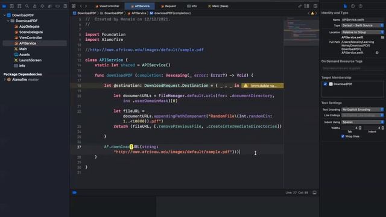This screenshot has height=217, width=386.
Task: Select LaunchScreen in the navigator
Action: [x=30, y=60]
